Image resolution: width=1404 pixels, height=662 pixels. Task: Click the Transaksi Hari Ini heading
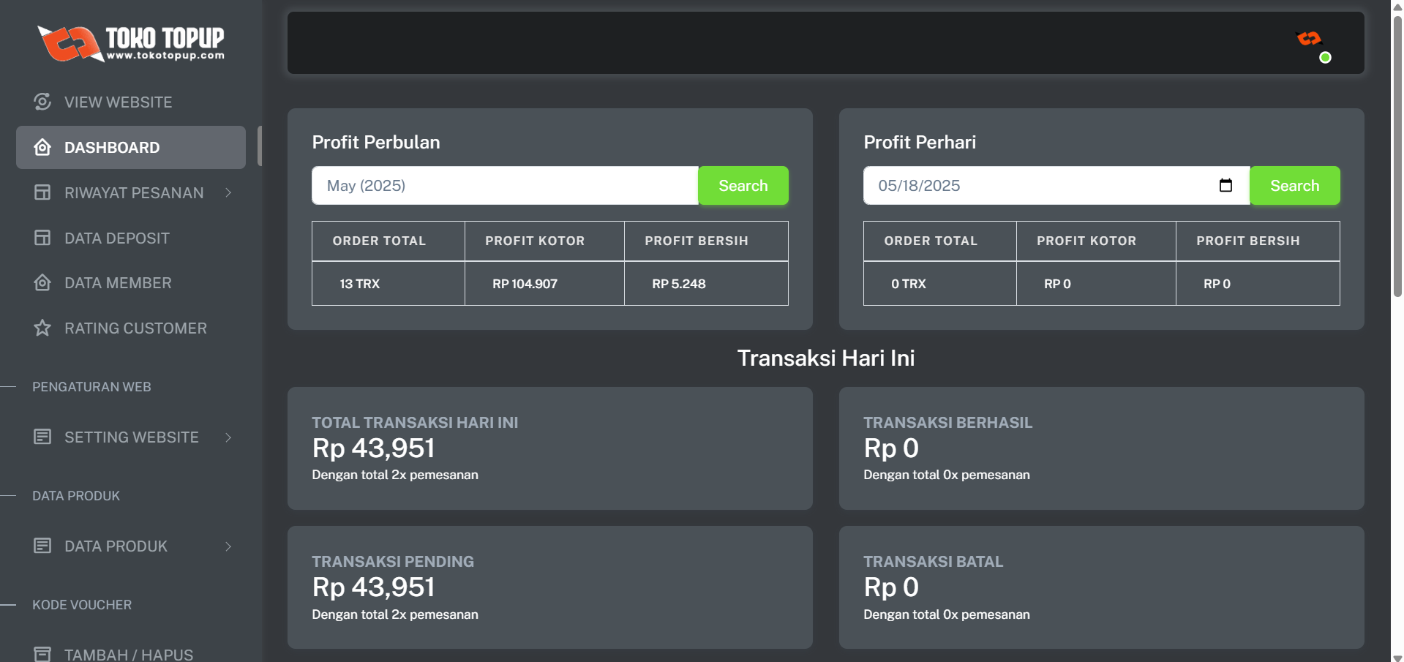pos(826,358)
